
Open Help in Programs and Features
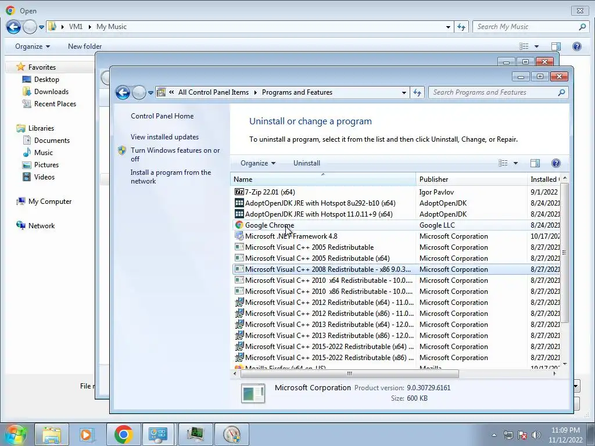click(556, 163)
